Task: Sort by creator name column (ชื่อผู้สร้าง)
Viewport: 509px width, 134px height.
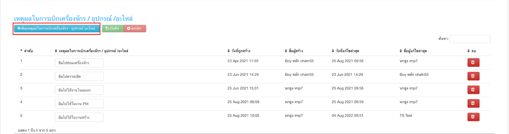Action: pos(294,51)
